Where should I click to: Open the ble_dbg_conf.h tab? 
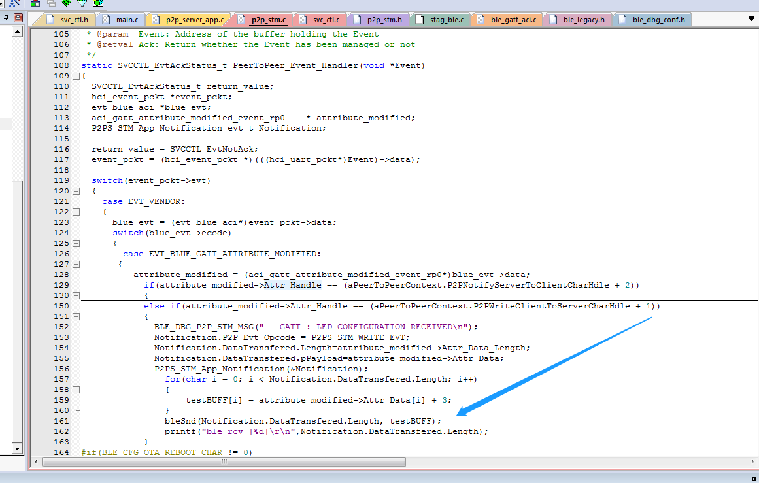pyautogui.click(x=660, y=19)
